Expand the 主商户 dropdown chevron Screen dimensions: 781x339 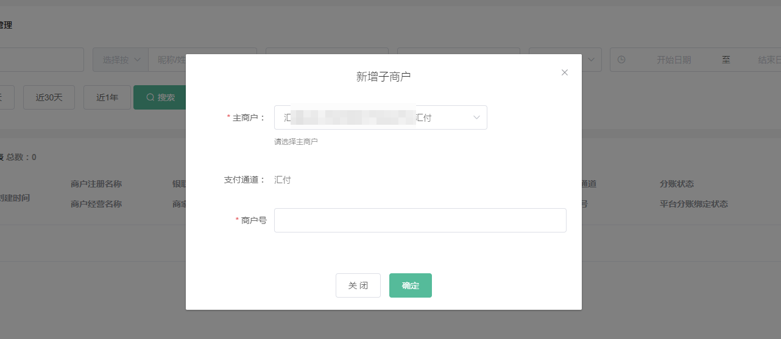coord(476,117)
